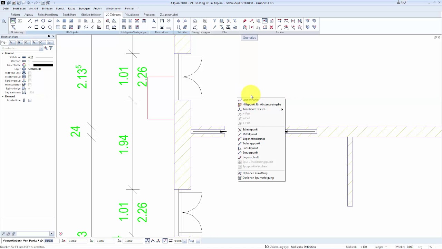This screenshot has width=442, height=249.
Task: Click the horizontal text 'A' labeling tool
Action: click(x=154, y=21)
